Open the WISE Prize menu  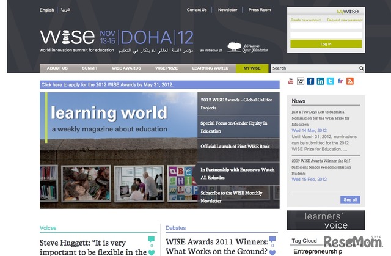coord(166,68)
